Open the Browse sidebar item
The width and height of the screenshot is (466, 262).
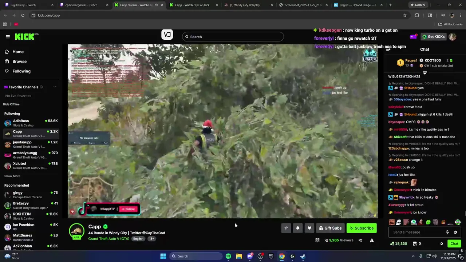(19, 61)
